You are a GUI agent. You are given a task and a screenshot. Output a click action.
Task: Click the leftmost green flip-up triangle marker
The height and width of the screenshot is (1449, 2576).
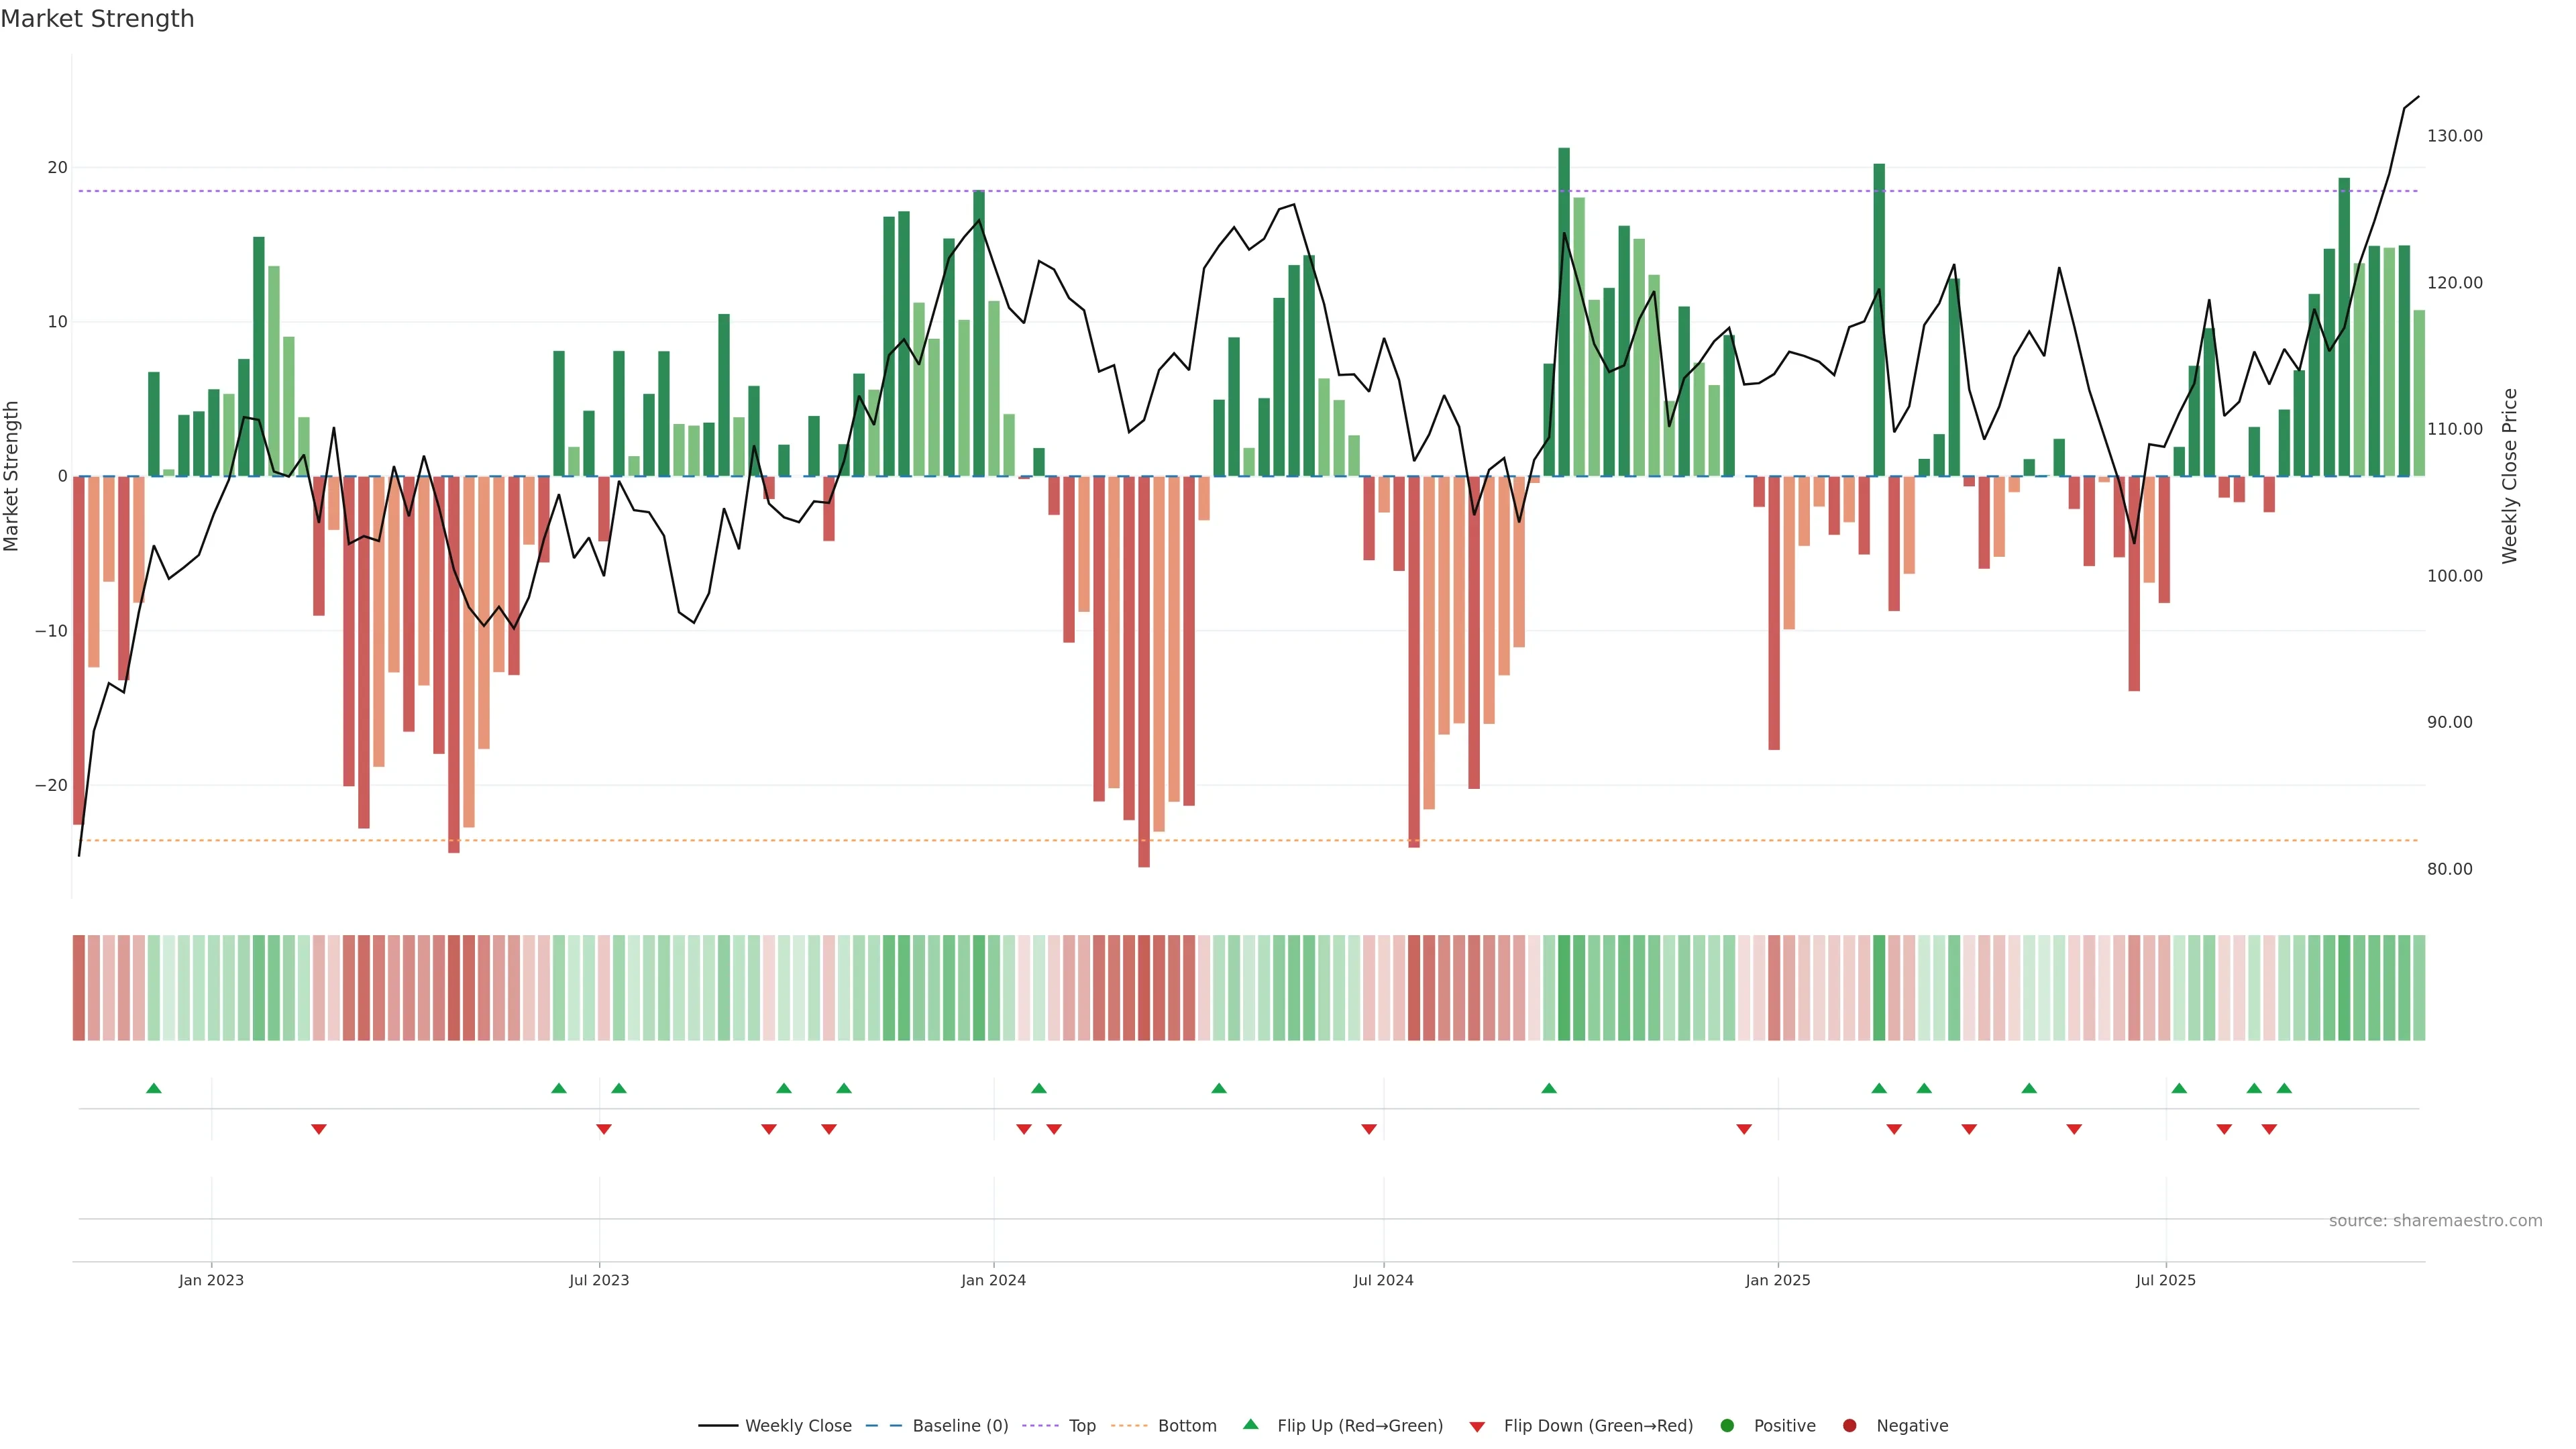(154, 1088)
